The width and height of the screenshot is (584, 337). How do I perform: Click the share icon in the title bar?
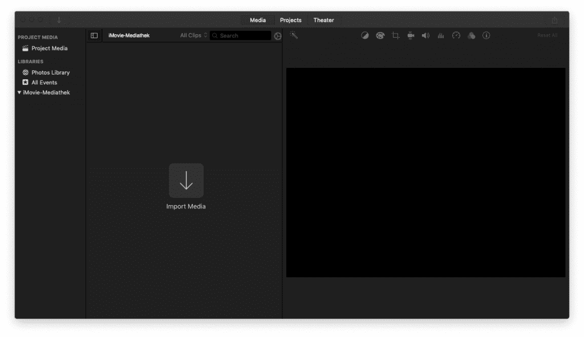coord(554,20)
